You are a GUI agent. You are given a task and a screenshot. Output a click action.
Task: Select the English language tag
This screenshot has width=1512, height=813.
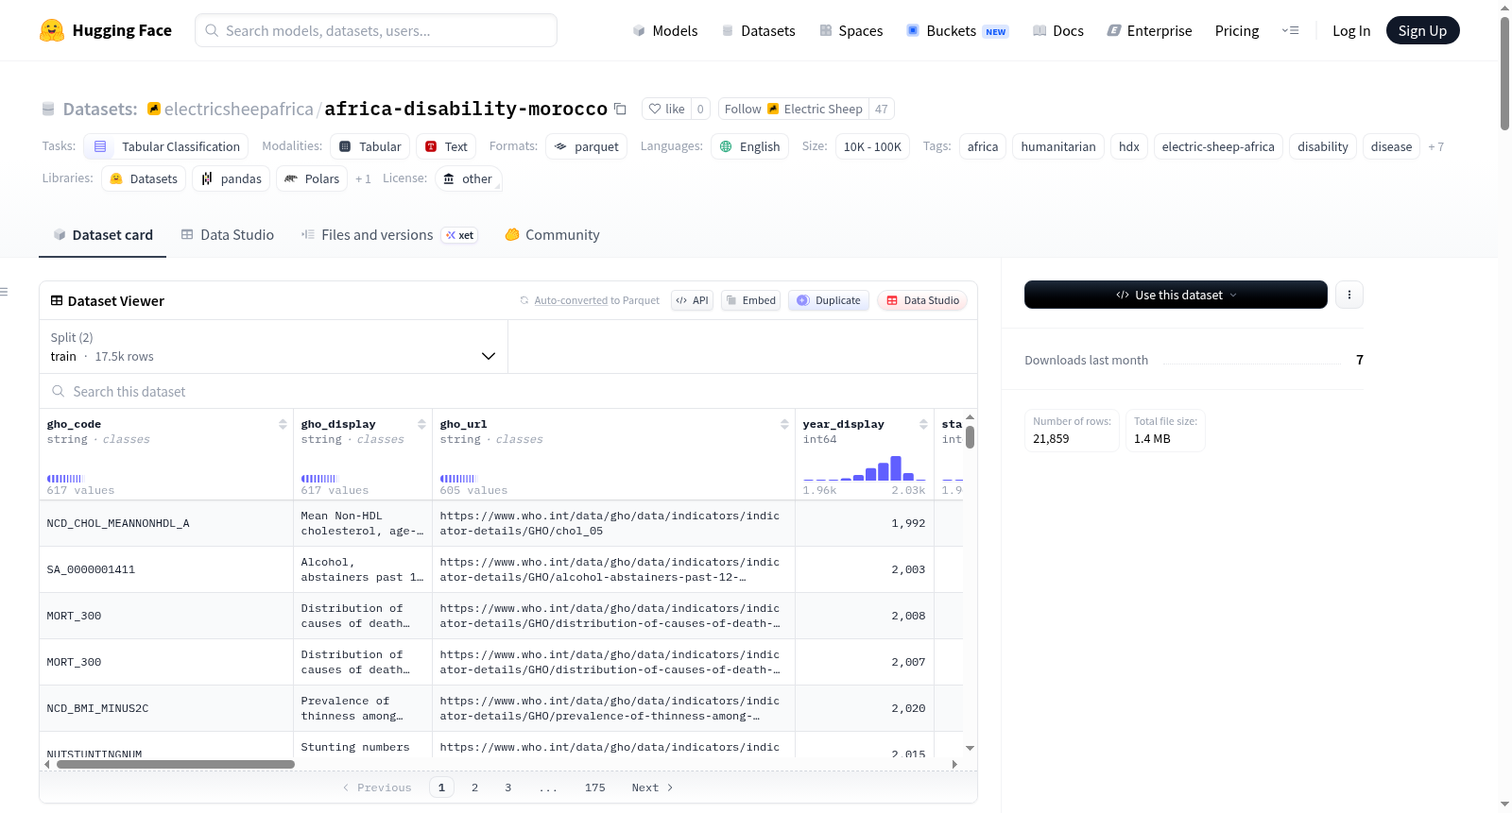[x=749, y=146]
